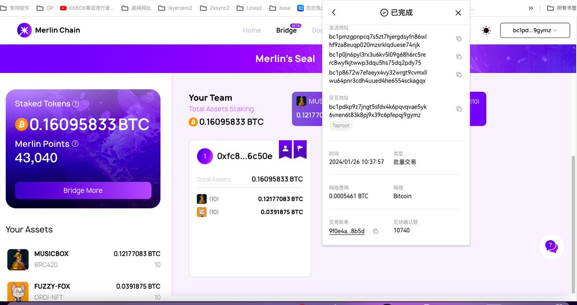Open the Bridge nav item
This screenshot has width=577, height=305.
(x=287, y=30)
